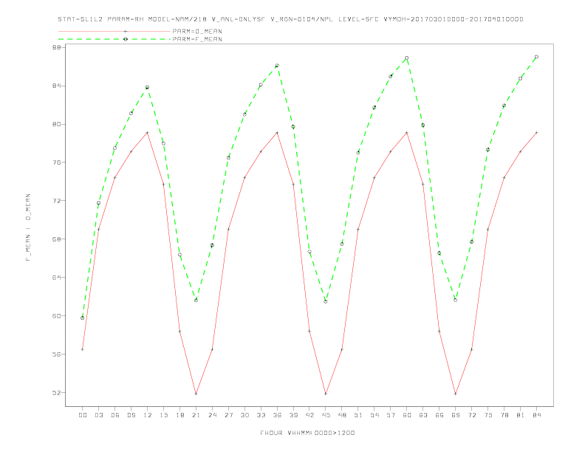Click the green F_MEAN circle marker at hour 00
Image resolution: width=585 pixels, height=452 pixels.
83,318
